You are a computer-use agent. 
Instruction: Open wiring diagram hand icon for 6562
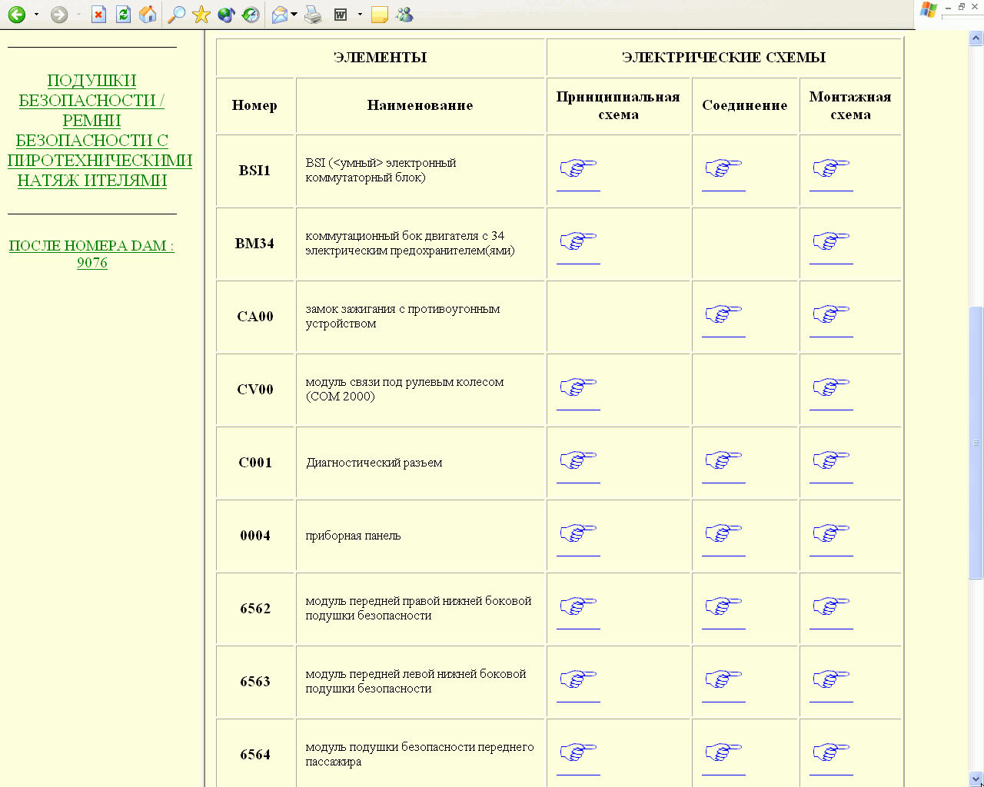click(831, 606)
